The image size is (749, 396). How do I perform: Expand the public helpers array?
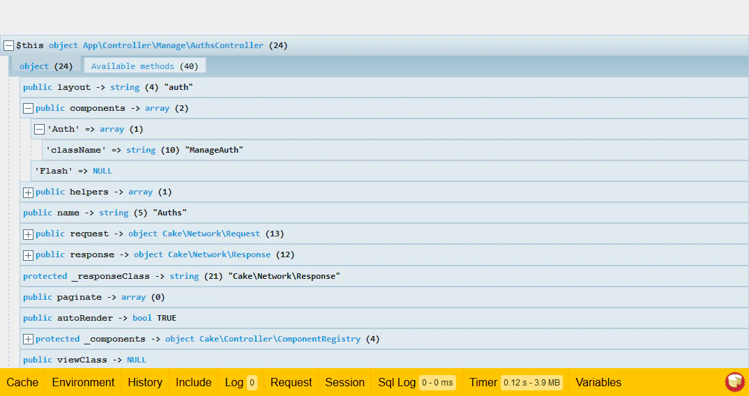click(x=28, y=192)
